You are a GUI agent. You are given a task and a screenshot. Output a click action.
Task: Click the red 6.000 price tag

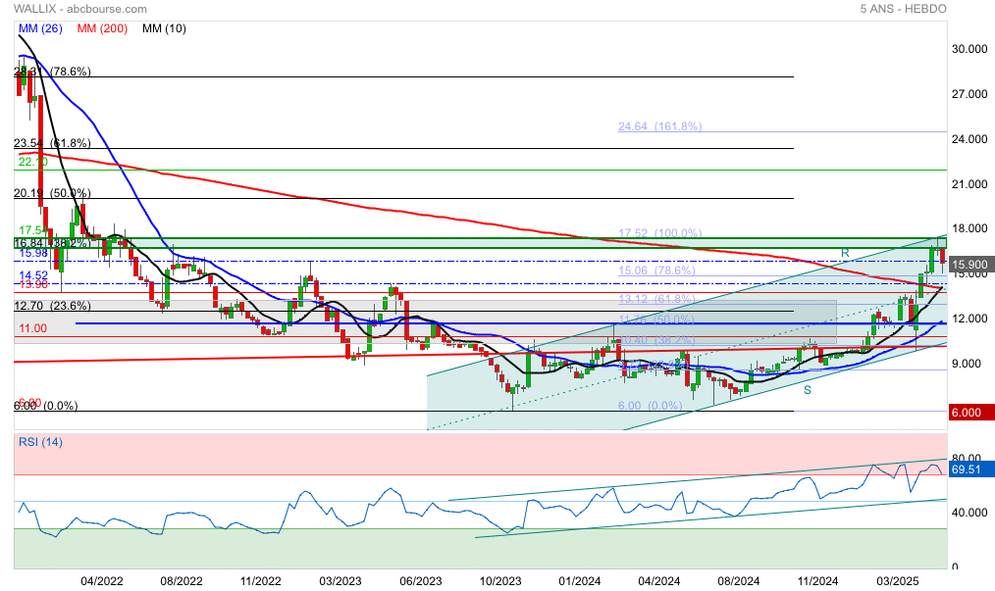click(970, 413)
